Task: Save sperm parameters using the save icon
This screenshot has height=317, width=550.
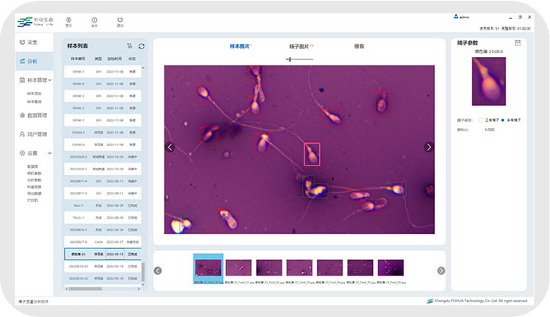Action: 517,43
